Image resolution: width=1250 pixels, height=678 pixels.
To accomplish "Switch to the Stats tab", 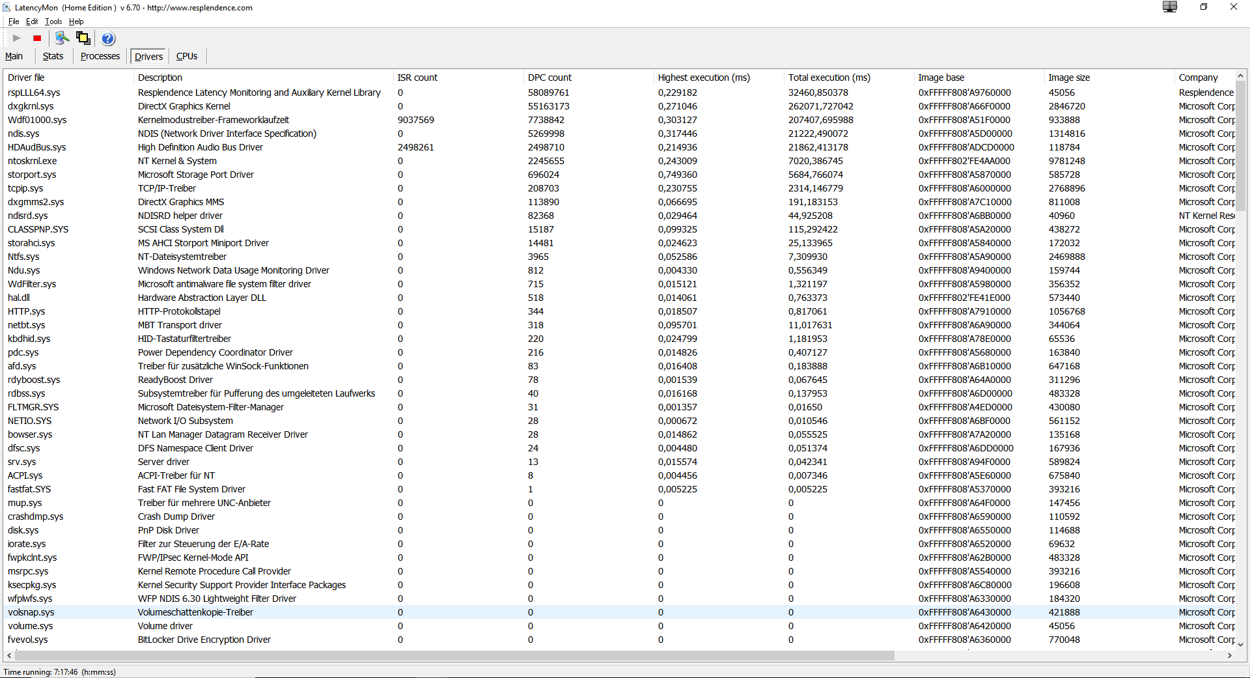I will 53,57.
